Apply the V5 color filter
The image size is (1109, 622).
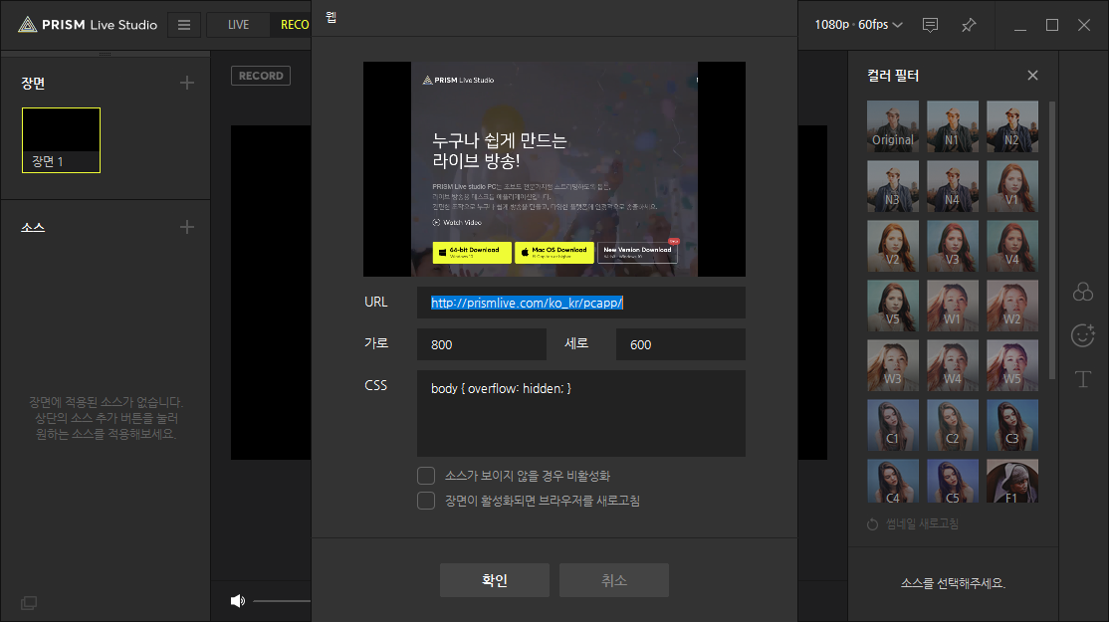coord(893,307)
